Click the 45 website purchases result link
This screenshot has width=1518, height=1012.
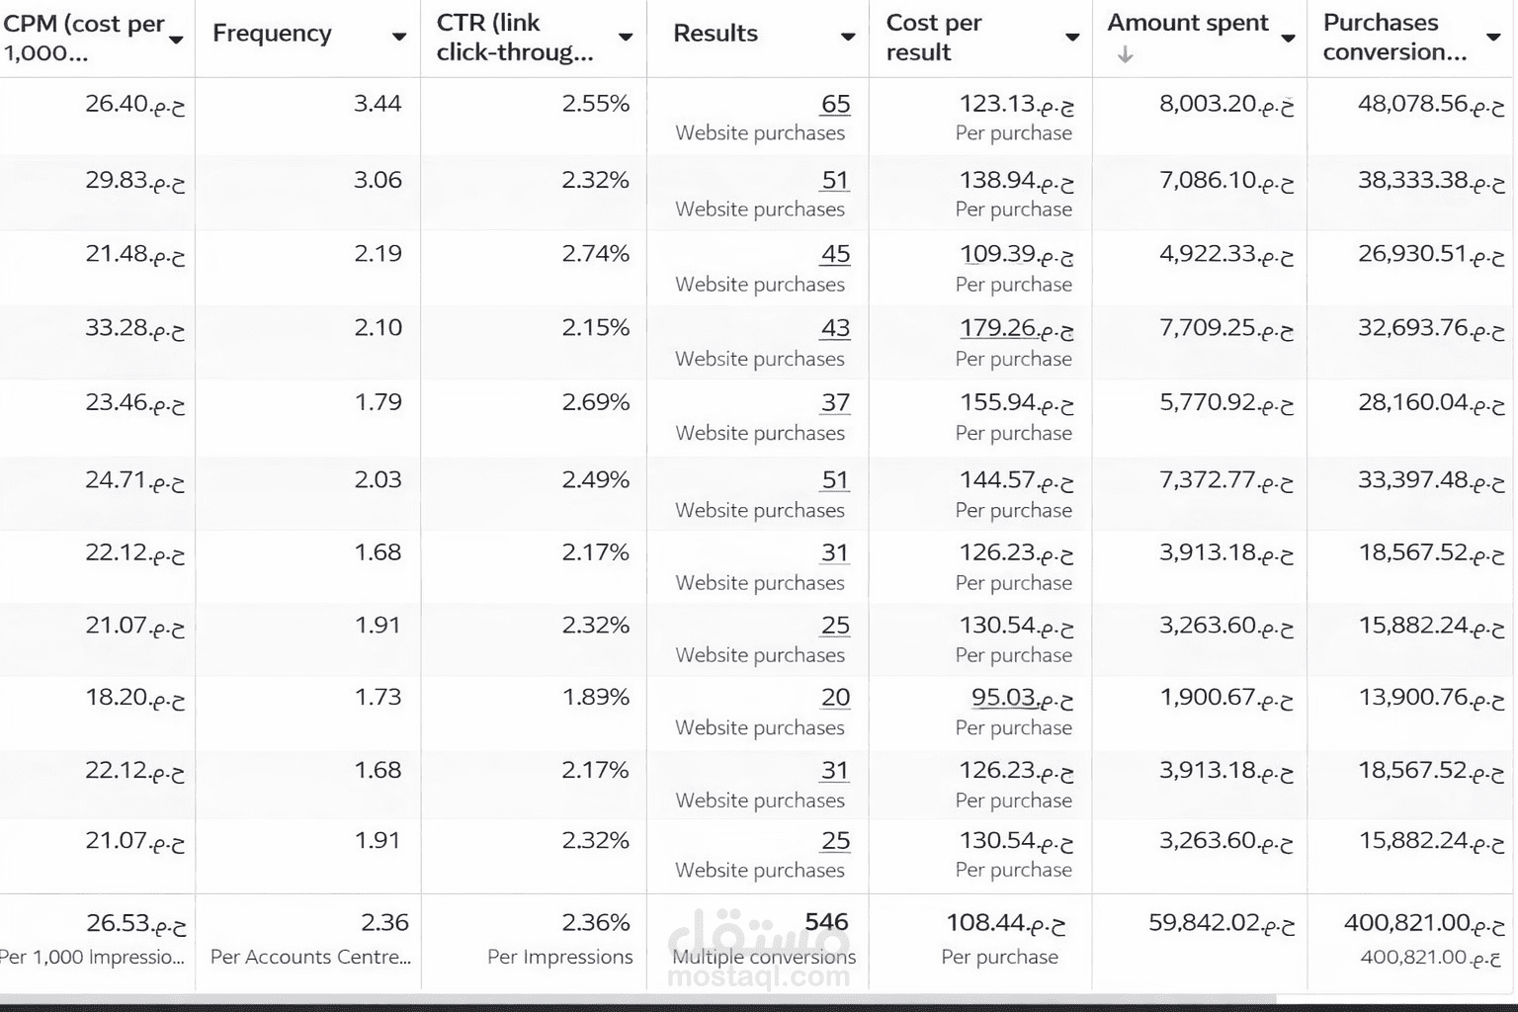(x=835, y=255)
